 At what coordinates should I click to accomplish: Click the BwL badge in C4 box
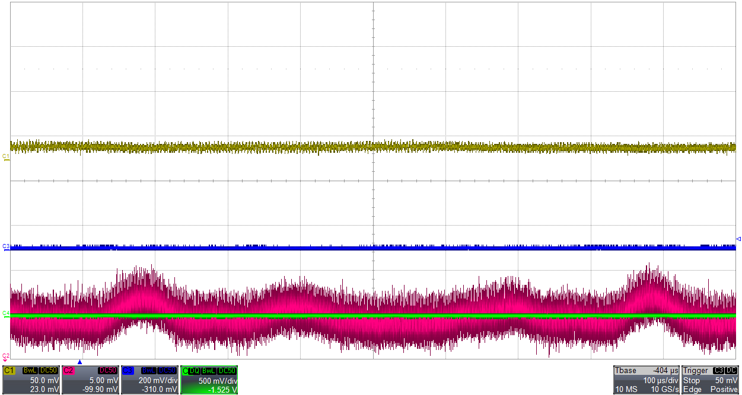pos(208,370)
